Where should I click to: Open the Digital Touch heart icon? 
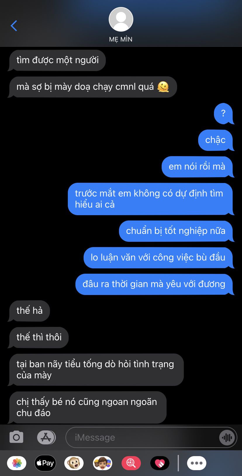click(x=160, y=463)
